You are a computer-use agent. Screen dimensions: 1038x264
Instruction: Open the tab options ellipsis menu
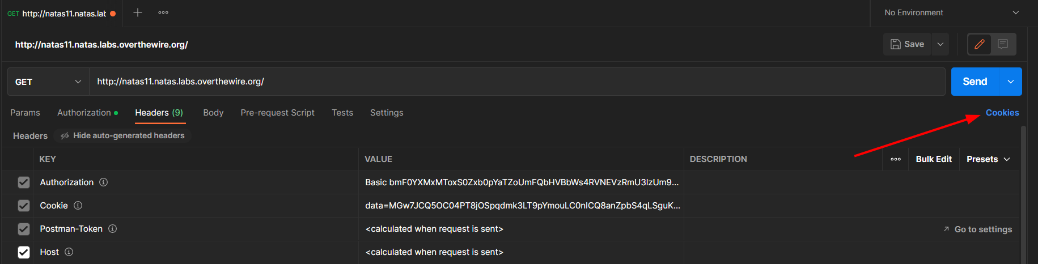coord(163,12)
